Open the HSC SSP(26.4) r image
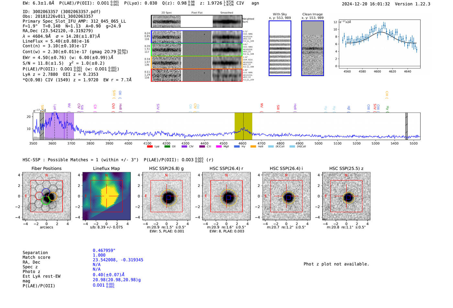 pyautogui.click(x=226, y=196)
